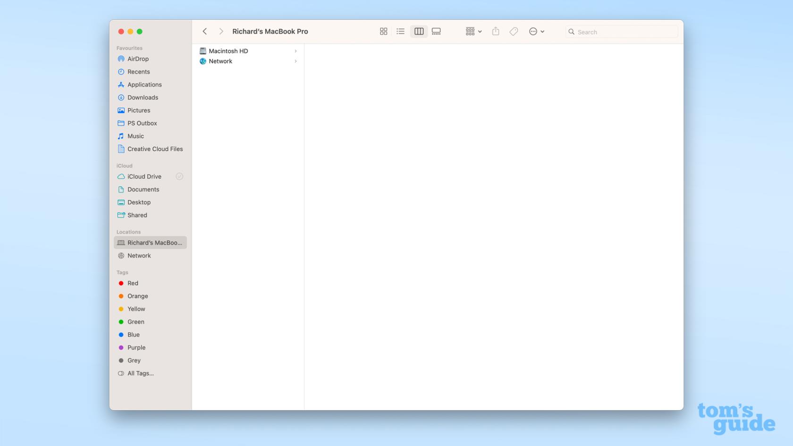Close the Finder window
Screen dimensions: 793x446
[x=121, y=32]
